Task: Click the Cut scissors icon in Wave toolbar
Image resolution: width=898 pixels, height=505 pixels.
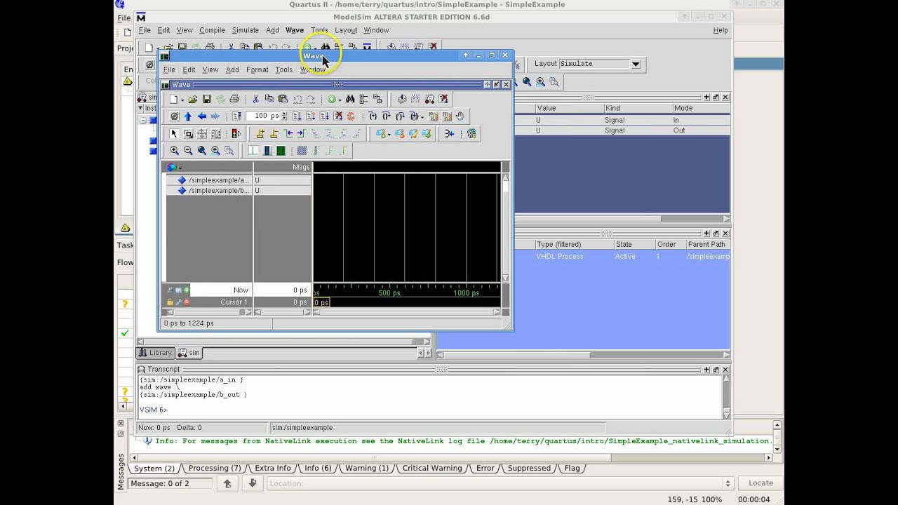Action: pyautogui.click(x=255, y=99)
